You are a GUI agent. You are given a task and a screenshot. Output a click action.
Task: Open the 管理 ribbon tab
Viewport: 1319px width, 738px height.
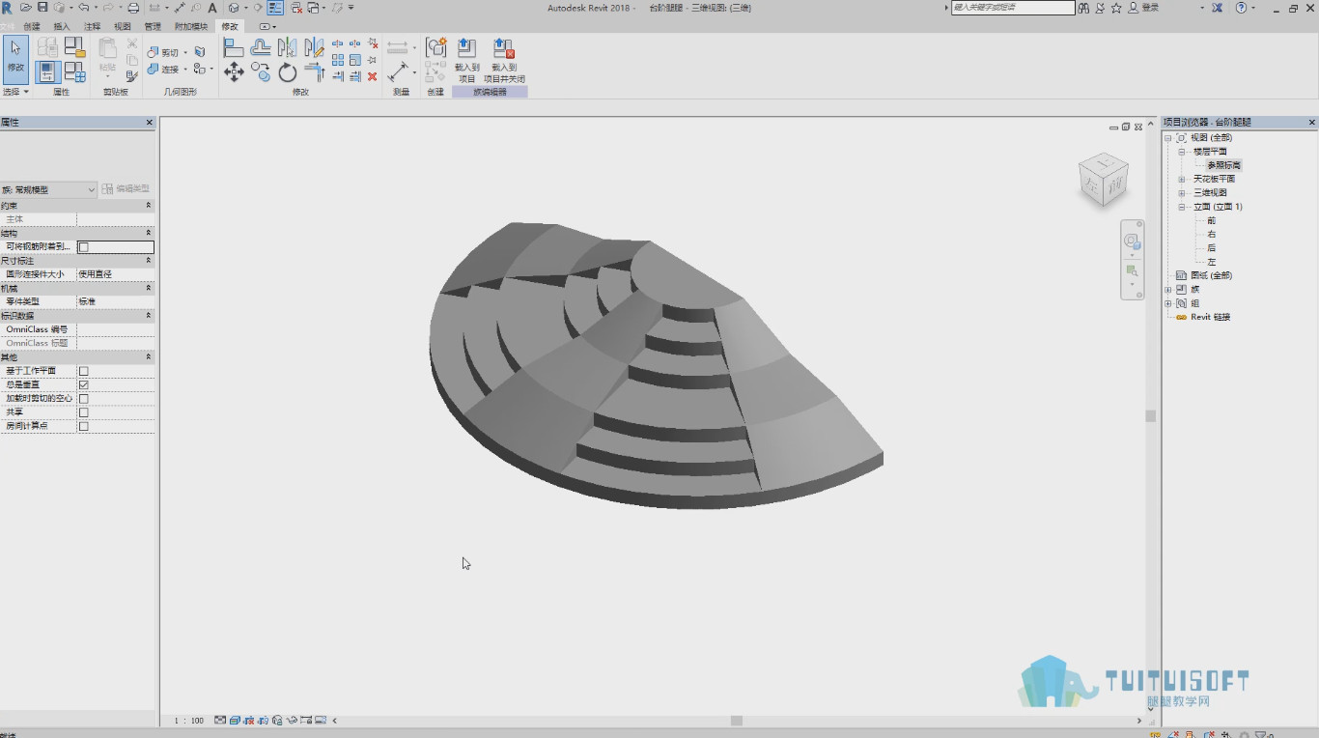tap(153, 26)
